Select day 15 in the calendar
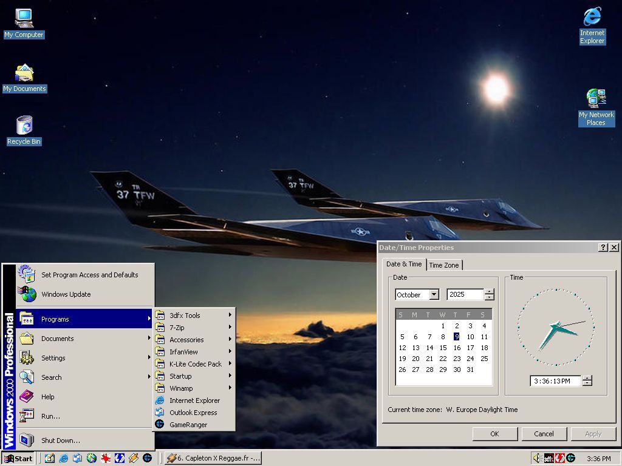 point(443,348)
